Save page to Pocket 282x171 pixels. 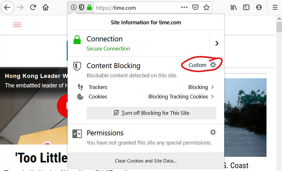pyautogui.click(x=196, y=8)
